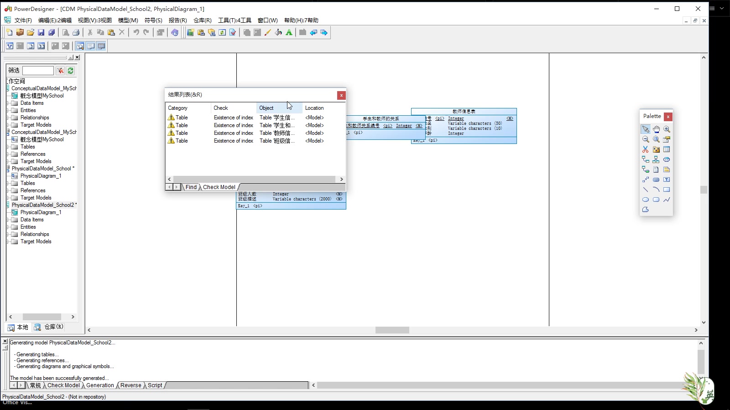Click the Category column header

click(188, 108)
